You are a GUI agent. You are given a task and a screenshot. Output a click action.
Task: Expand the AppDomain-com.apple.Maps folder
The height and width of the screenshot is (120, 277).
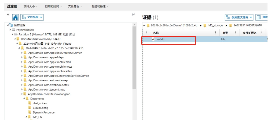coord(22,57)
